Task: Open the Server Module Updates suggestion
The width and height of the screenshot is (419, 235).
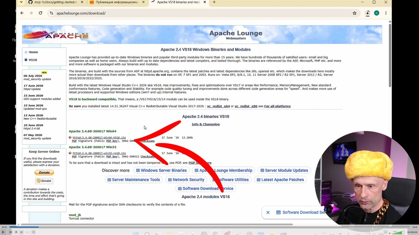Action: (283, 170)
